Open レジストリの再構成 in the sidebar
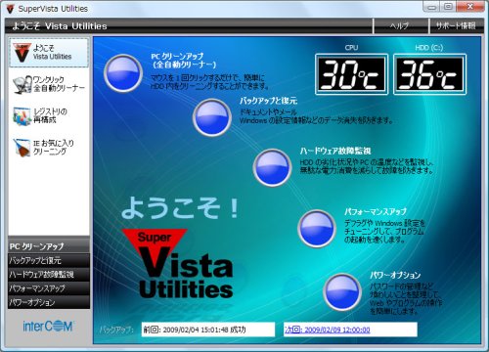489x352 pixels. click(49, 116)
